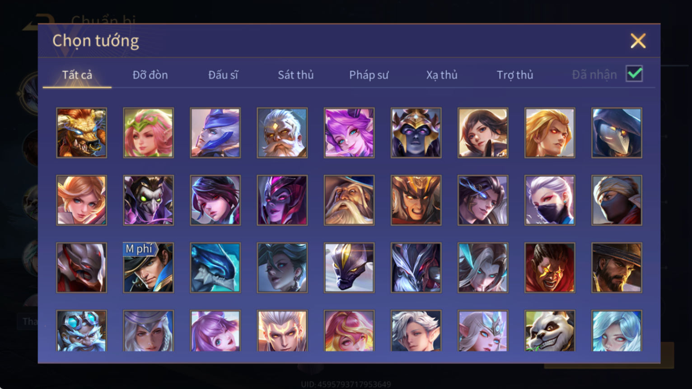The height and width of the screenshot is (389, 692).
Task: Choose the masked white-haired ninja hero
Action: [x=550, y=200]
